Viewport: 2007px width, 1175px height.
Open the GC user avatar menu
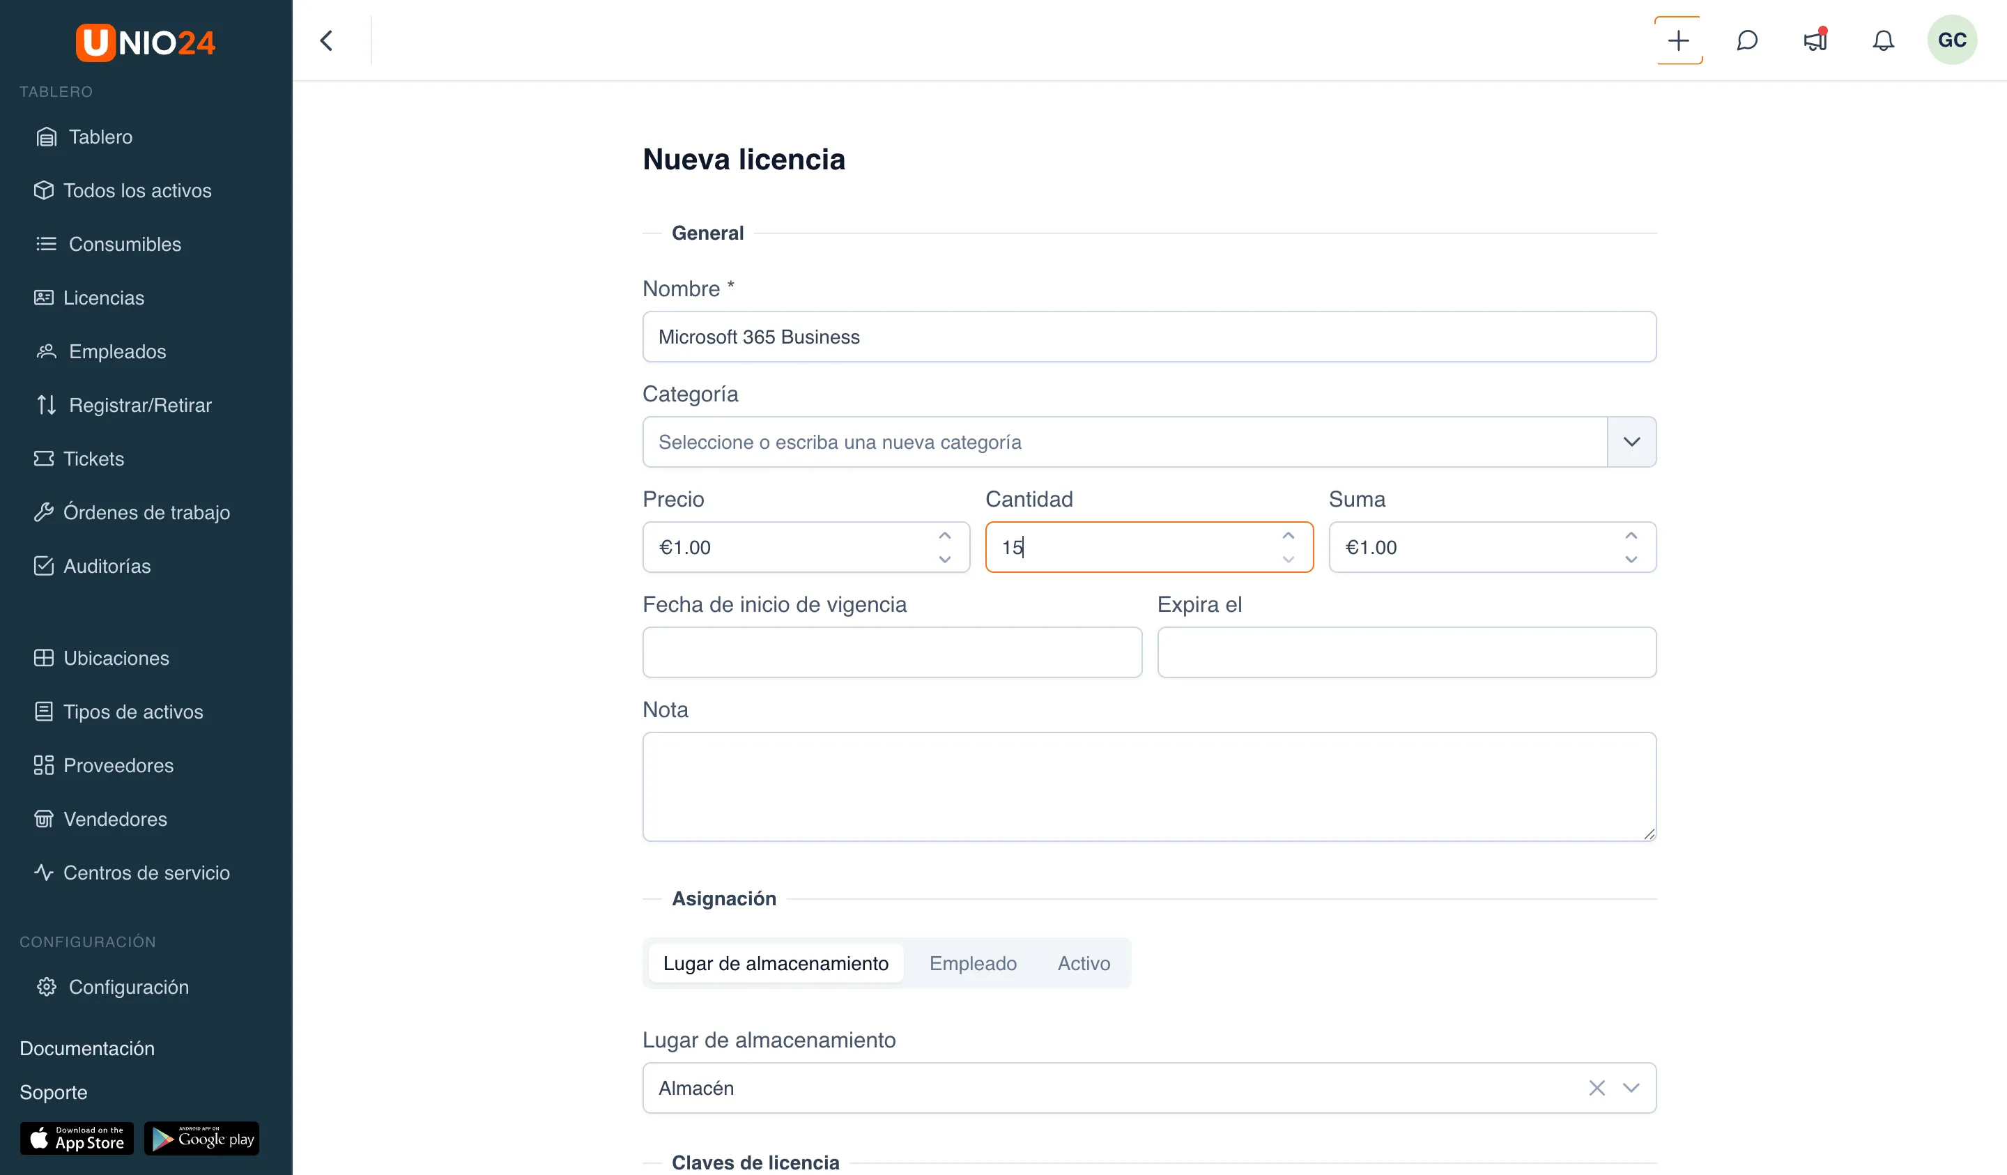coord(1951,40)
